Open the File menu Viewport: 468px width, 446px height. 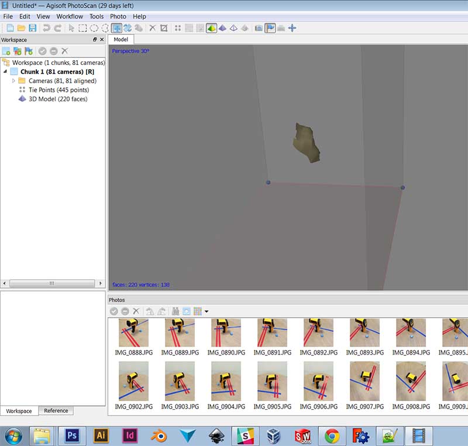[8, 16]
